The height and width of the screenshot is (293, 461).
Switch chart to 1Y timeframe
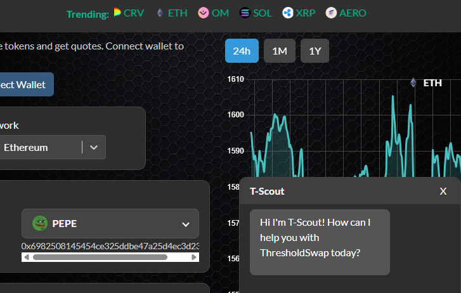click(x=315, y=51)
